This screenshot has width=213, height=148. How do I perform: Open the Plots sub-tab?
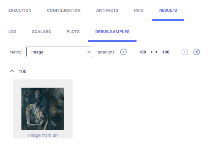click(x=73, y=32)
